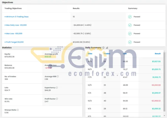Expand the Max Loss -$10,000 objective
The width and height of the screenshot is (167, 118).
13,34
